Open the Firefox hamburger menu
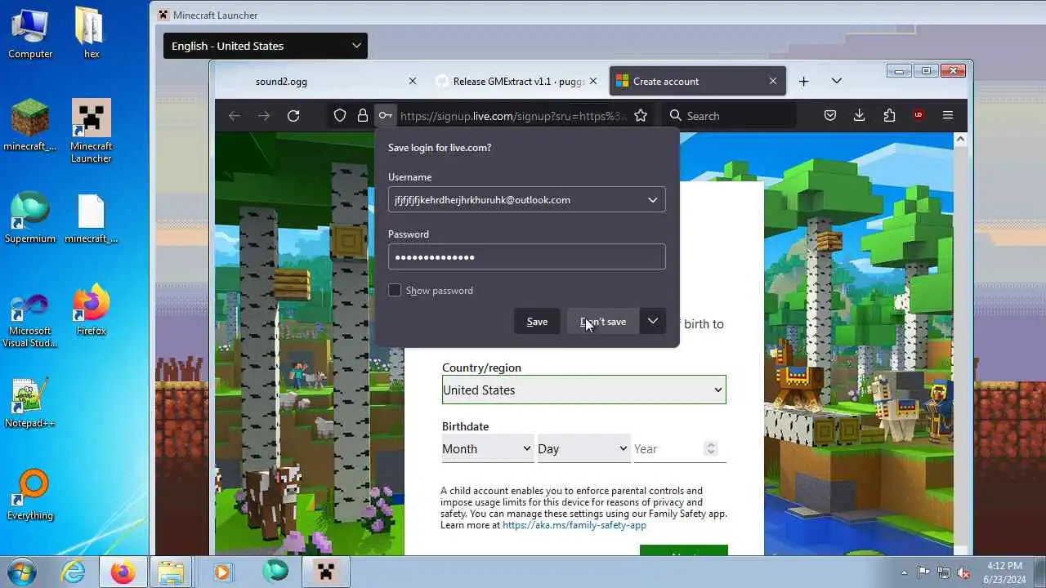The width and height of the screenshot is (1046, 588). 948,116
